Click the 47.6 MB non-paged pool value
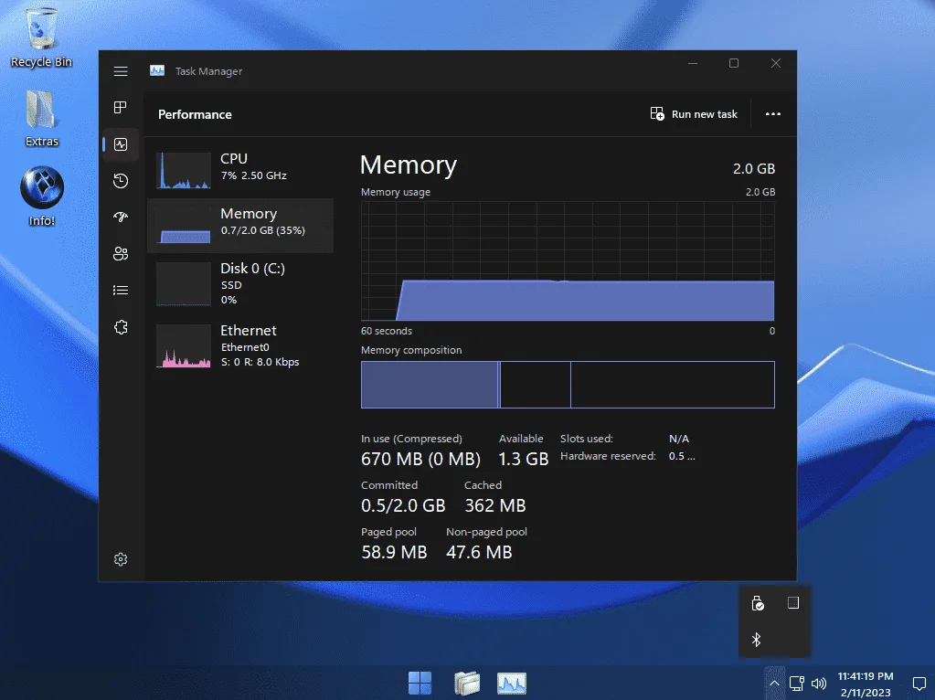 pyautogui.click(x=479, y=552)
